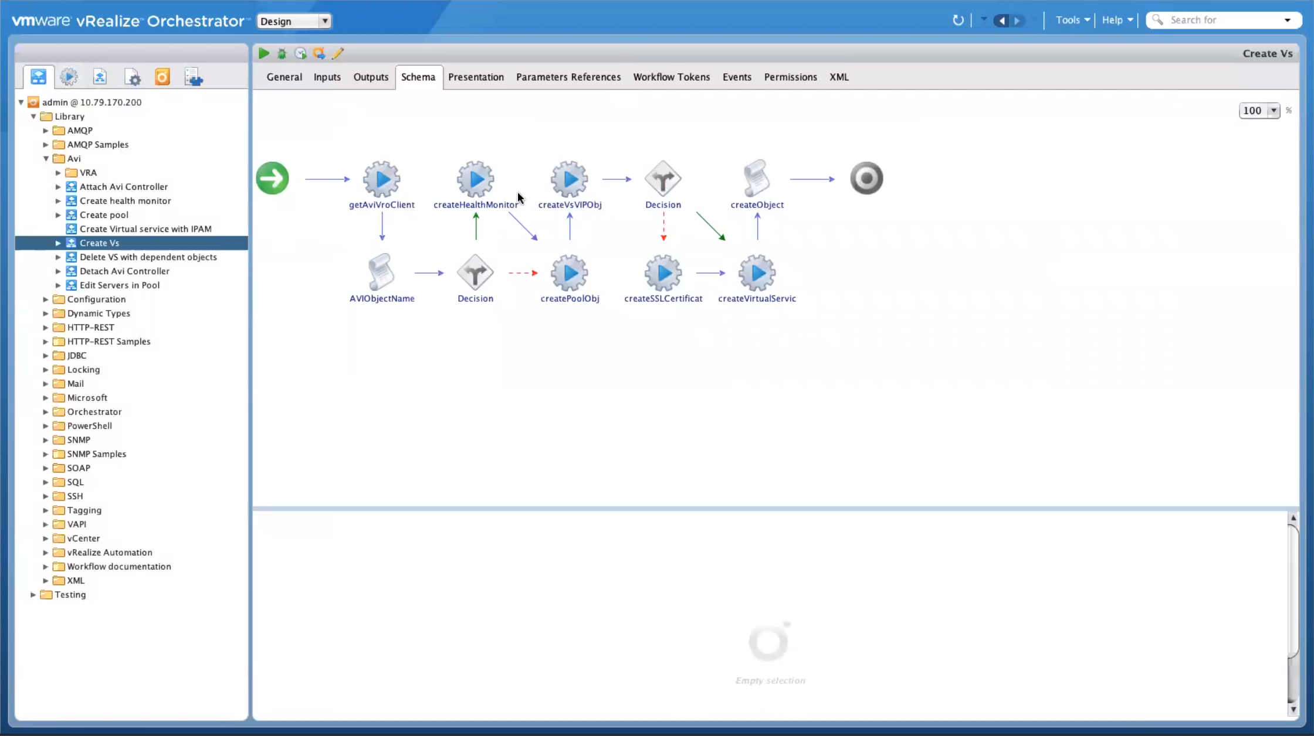Open the Workflow Tokens tab
The width and height of the screenshot is (1314, 736).
coord(671,77)
